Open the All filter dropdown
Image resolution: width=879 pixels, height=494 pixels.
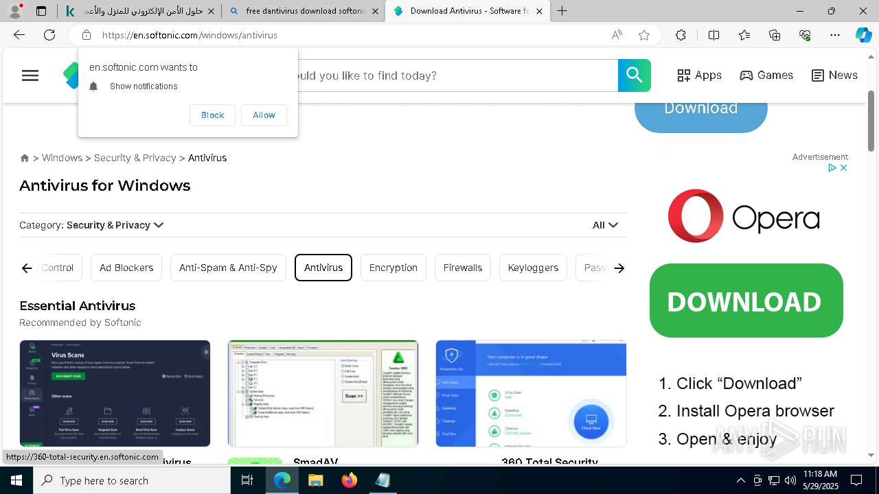pyautogui.click(x=605, y=225)
